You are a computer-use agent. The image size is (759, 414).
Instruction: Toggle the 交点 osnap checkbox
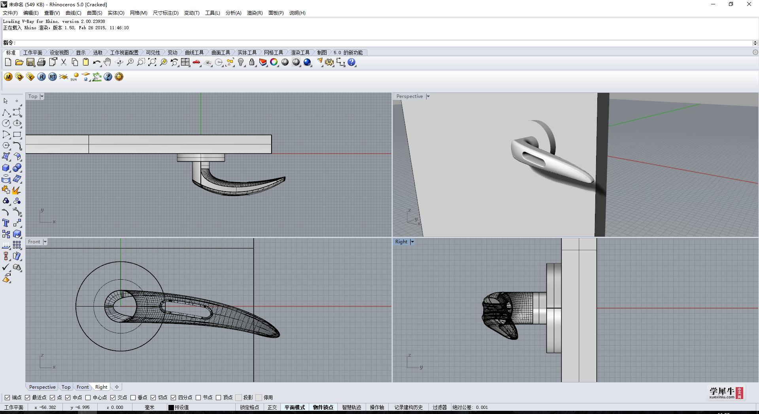113,397
